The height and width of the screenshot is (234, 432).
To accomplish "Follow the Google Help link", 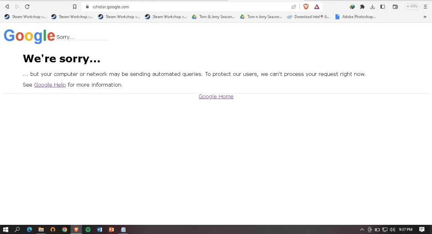I will (x=50, y=85).
